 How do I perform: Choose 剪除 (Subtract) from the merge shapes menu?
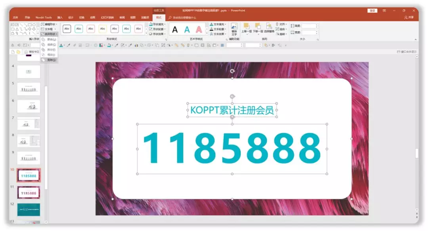49,60
